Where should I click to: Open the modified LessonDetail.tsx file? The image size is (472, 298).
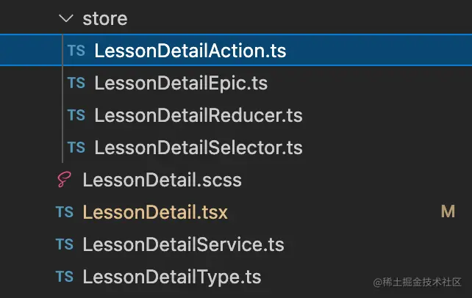155,212
